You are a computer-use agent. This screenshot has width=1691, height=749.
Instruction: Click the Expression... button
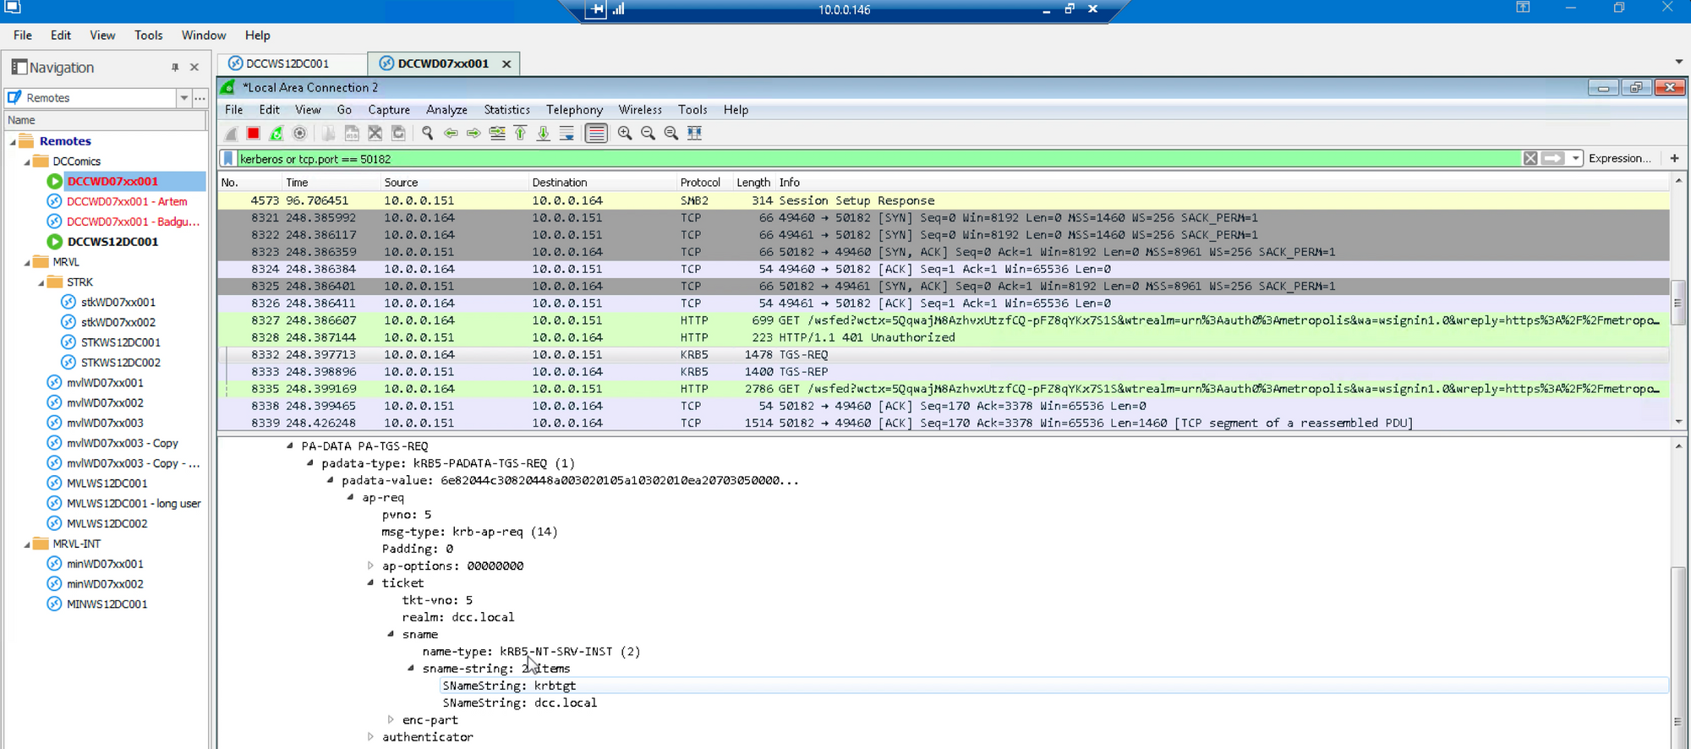(x=1619, y=158)
